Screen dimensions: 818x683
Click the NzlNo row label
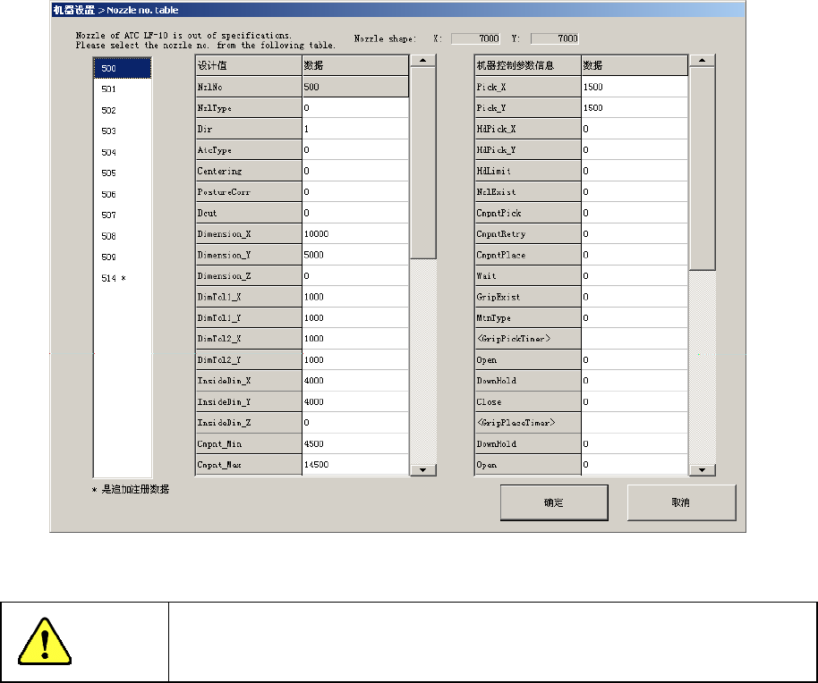(x=249, y=87)
